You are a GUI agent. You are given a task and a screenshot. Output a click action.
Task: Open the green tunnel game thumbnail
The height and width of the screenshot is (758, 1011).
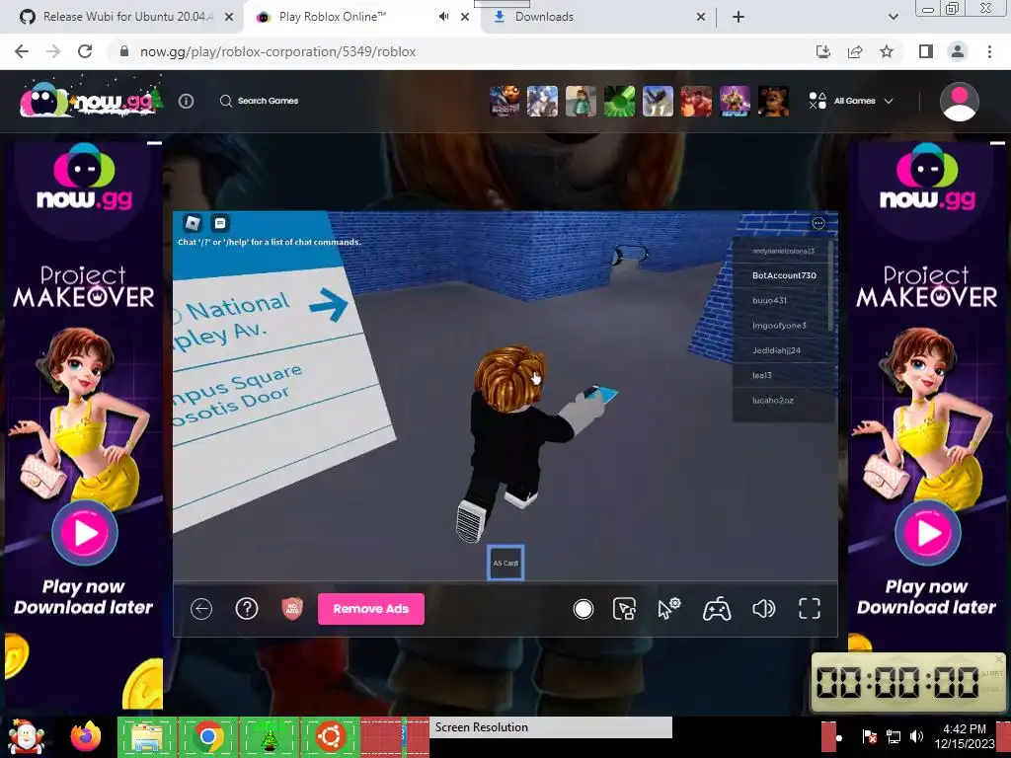tap(619, 102)
